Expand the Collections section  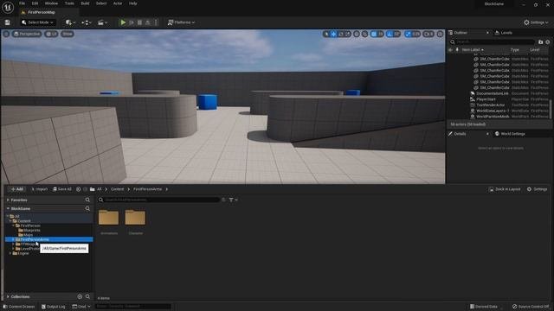click(x=8, y=297)
